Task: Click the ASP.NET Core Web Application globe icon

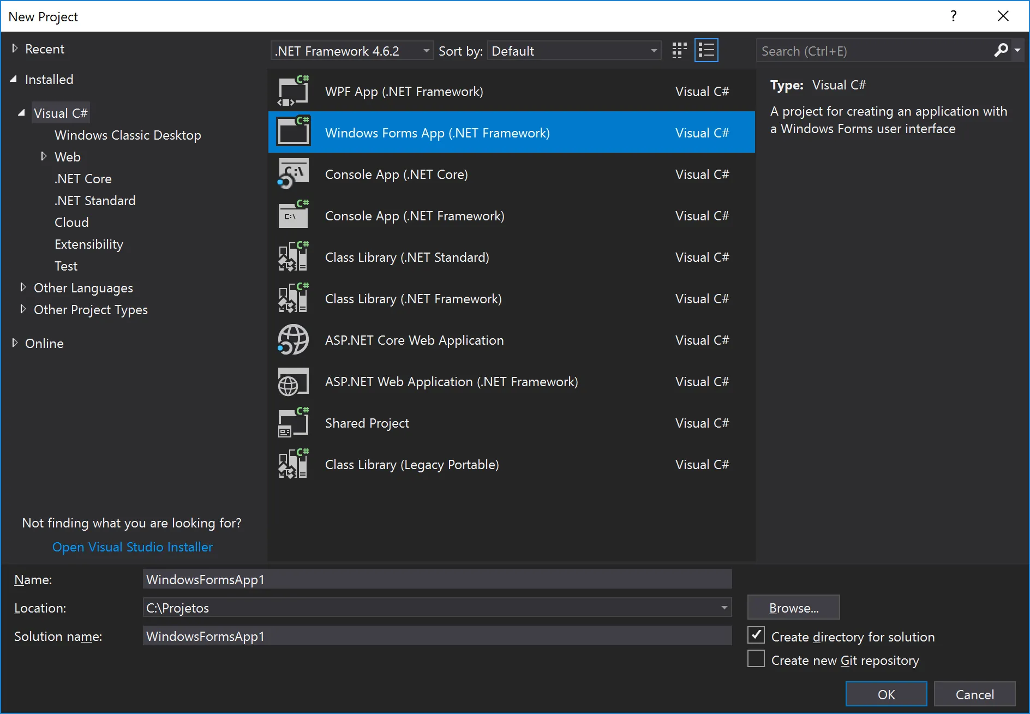Action: (294, 340)
